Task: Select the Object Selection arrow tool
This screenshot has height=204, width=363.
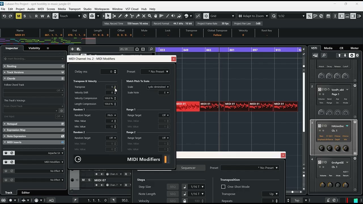Action: pyautogui.click(x=108, y=16)
